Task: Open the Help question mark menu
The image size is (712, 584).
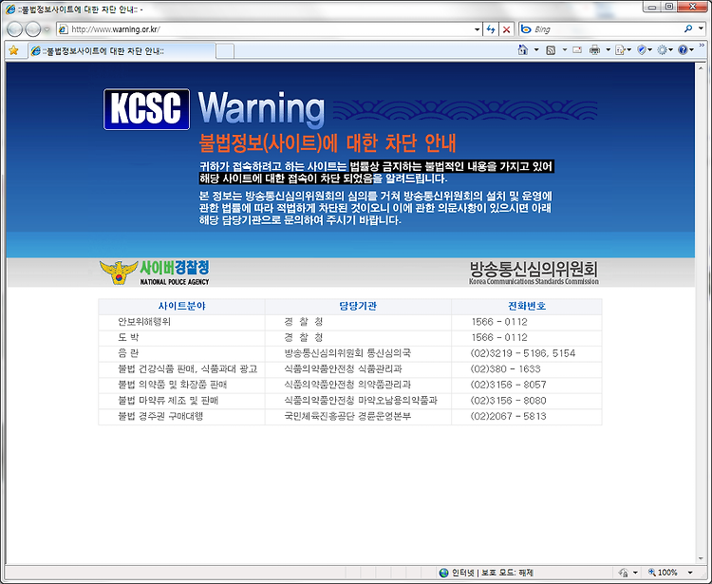Action: click(x=685, y=50)
